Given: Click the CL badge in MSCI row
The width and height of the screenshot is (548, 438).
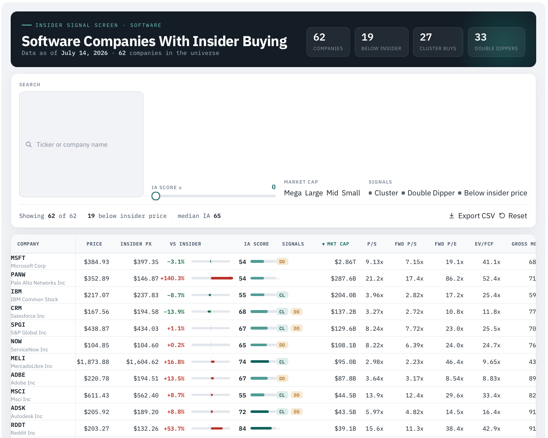Looking at the screenshot, I should (282, 395).
